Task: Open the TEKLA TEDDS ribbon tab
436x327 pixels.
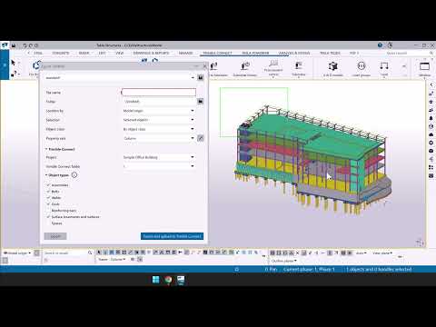Action: point(330,53)
